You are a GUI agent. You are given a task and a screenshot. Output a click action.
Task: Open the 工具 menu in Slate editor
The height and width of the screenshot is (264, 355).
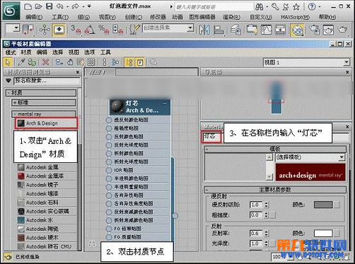coord(105,52)
